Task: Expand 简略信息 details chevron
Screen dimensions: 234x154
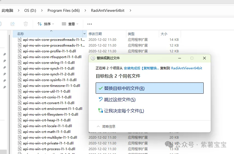Action: click(98, 126)
